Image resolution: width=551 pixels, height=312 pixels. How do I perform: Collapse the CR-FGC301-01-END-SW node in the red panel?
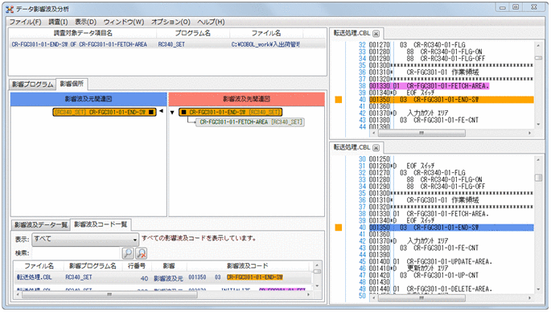(172, 113)
